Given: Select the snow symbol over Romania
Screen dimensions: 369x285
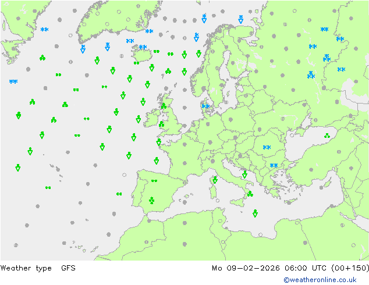Looking at the screenshot, I should click(267, 148).
